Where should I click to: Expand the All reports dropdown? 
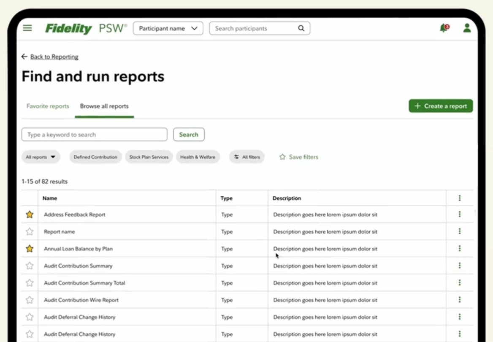click(x=41, y=157)
